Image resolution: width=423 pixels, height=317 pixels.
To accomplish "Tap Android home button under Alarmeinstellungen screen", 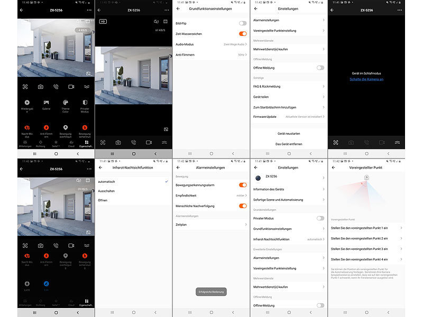I will click(211, 312).
